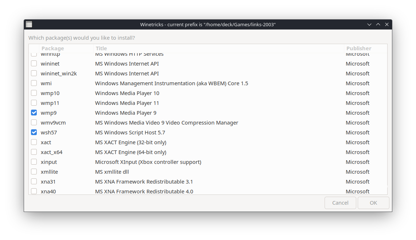Image resolution: width=416 pixels, height=240 pixels.
Task: Select the wininet_win2k package name
Action: pyautogui.click(x=59, y=74)
